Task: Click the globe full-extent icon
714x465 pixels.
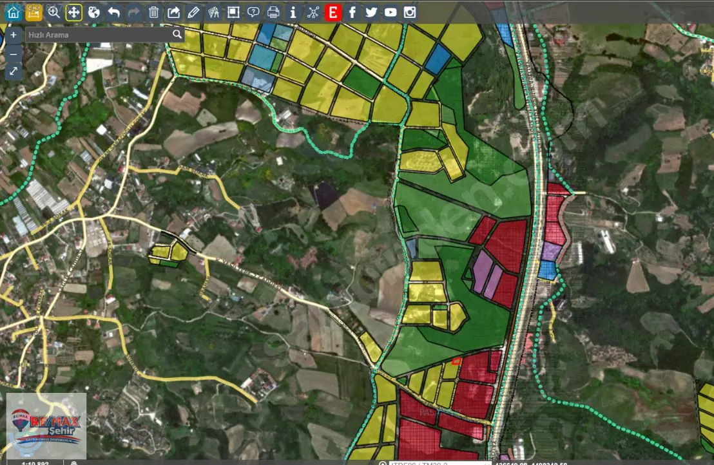Action: (94, 12)
